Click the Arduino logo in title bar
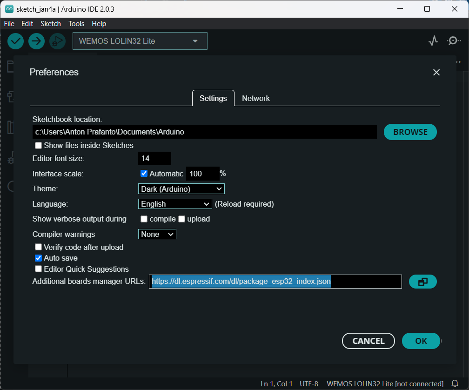 pos(9,9)
